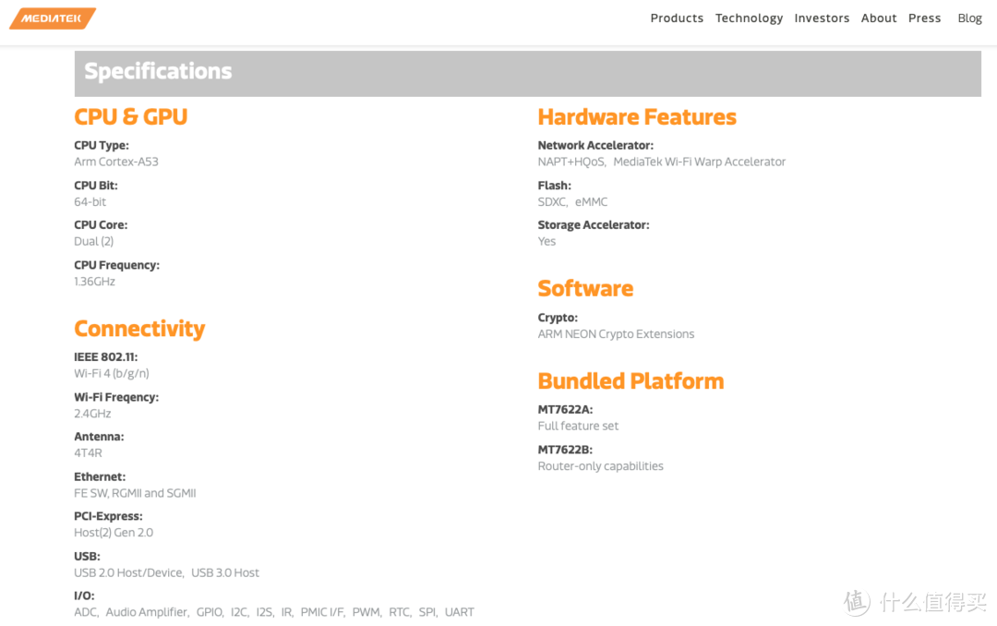This screenshot has width=997, height=626.
Task: Visit the Blog link
Action: click(x=969, y=18)
